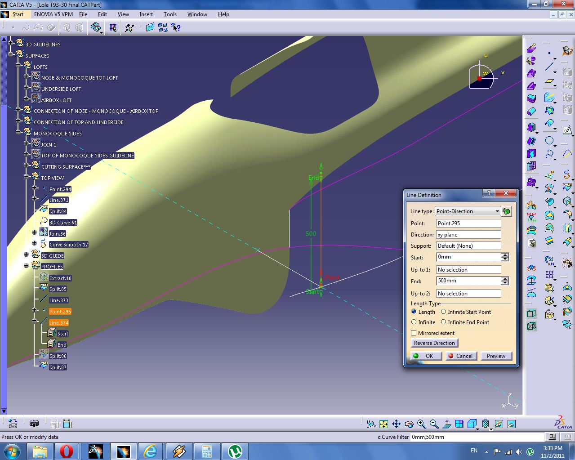This screenshot has height=460, width=575.
Task: Click the Swap visible space icon
Action: tap(511, 424)
